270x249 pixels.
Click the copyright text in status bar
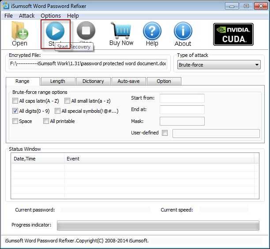77,241
